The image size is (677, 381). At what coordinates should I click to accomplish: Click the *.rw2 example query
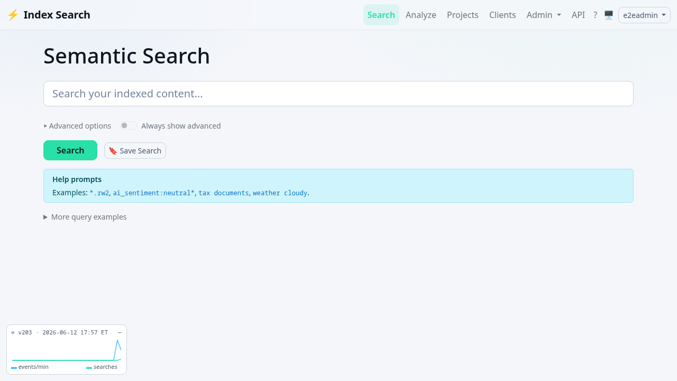99,193
